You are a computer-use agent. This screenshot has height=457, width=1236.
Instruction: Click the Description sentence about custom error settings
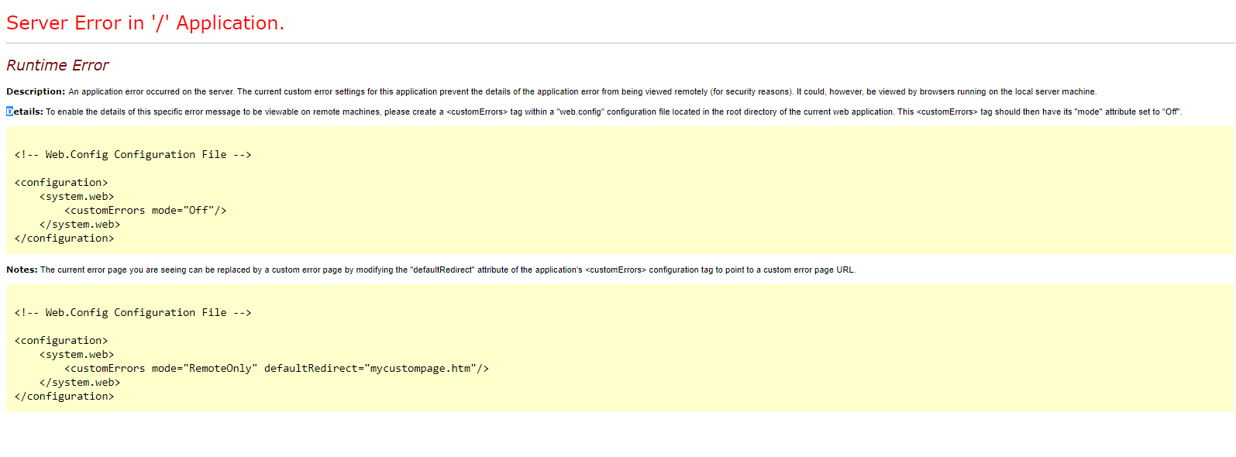tap(583, 91)
